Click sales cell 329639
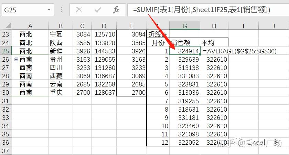The image size is (289, 155). (185, 59)
